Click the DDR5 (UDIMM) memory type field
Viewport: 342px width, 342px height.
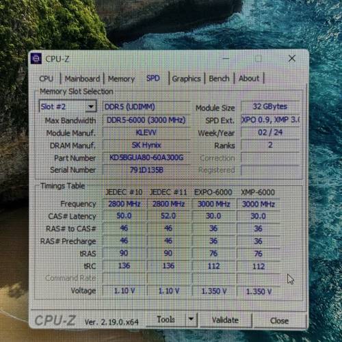(146, 107)
